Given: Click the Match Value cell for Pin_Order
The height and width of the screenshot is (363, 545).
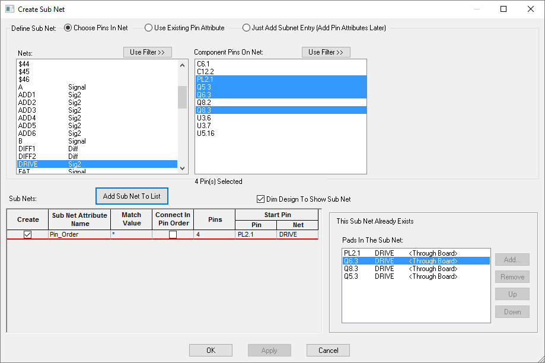Looking at the screenshot, I should click(x=131, y=235).
